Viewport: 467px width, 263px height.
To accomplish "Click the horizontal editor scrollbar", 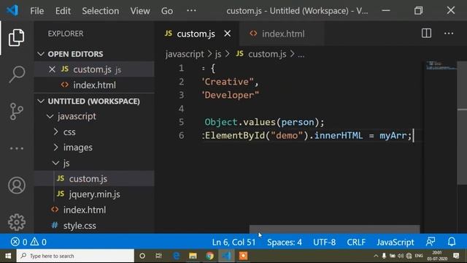I will pos(334,229).
